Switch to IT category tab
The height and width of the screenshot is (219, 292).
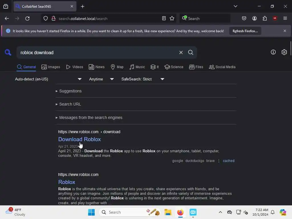(x=155, y=67)
